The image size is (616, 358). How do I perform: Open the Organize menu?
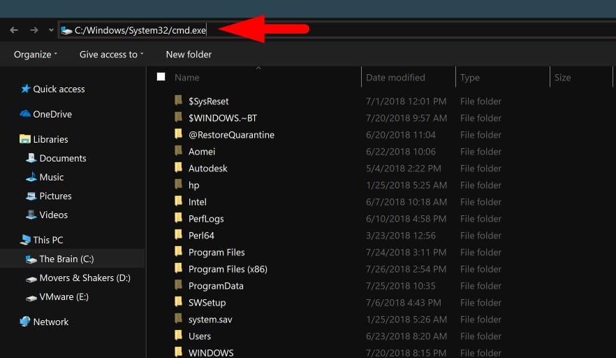pos(35,55)
